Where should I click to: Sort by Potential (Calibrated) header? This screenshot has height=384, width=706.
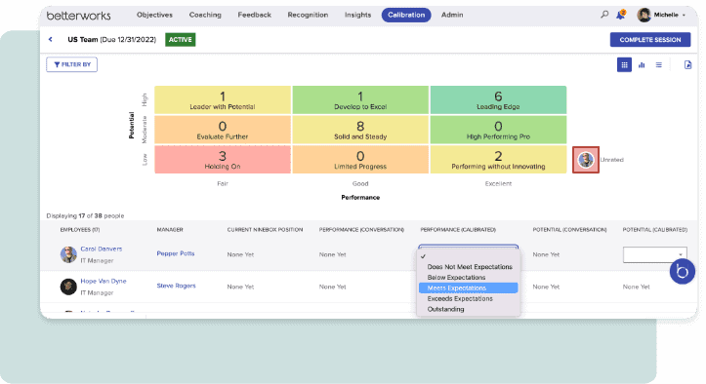[x=654, y=230]
